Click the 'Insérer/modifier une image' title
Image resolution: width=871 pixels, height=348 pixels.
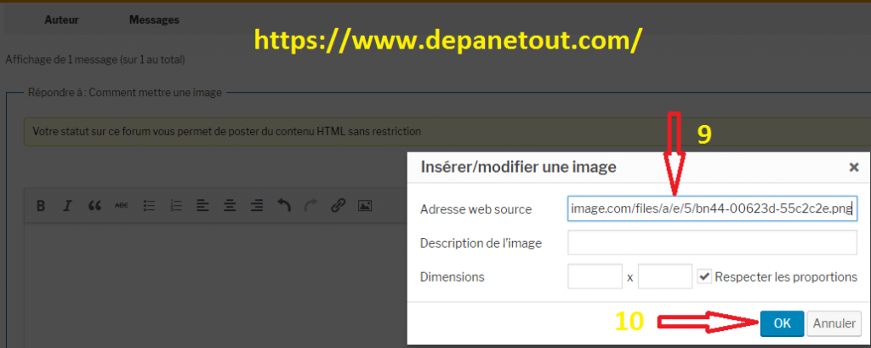point(519,167)
